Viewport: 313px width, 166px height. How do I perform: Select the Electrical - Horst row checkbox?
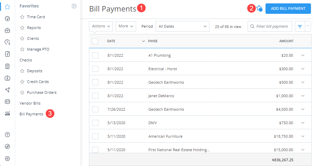(x=95, y=69)
